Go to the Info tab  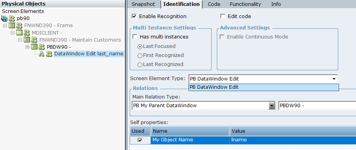276,4
